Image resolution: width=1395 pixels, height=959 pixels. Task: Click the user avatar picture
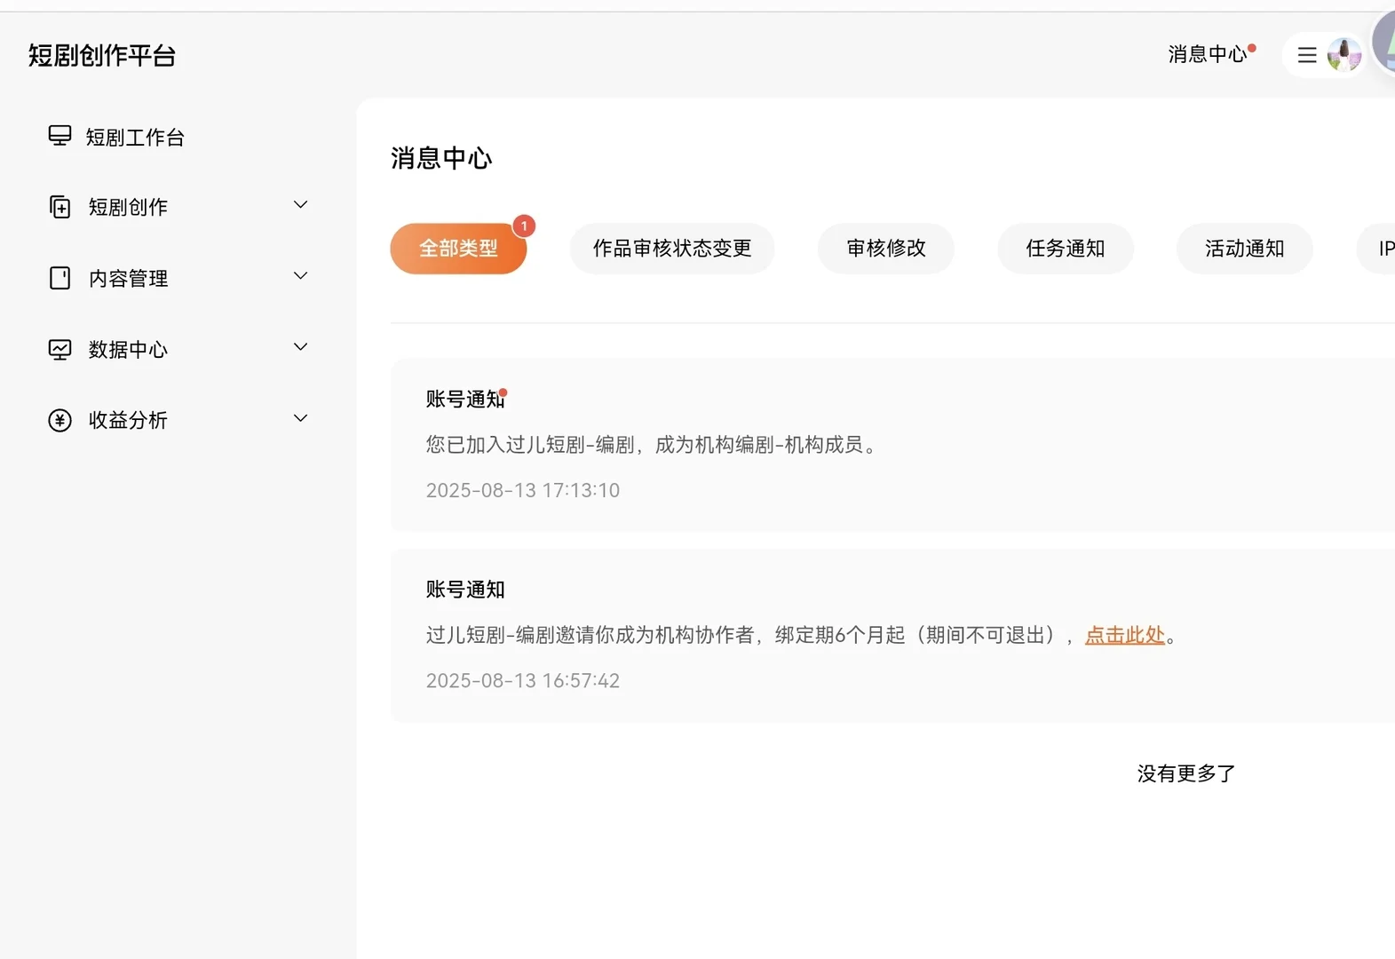pos(1344,55)
